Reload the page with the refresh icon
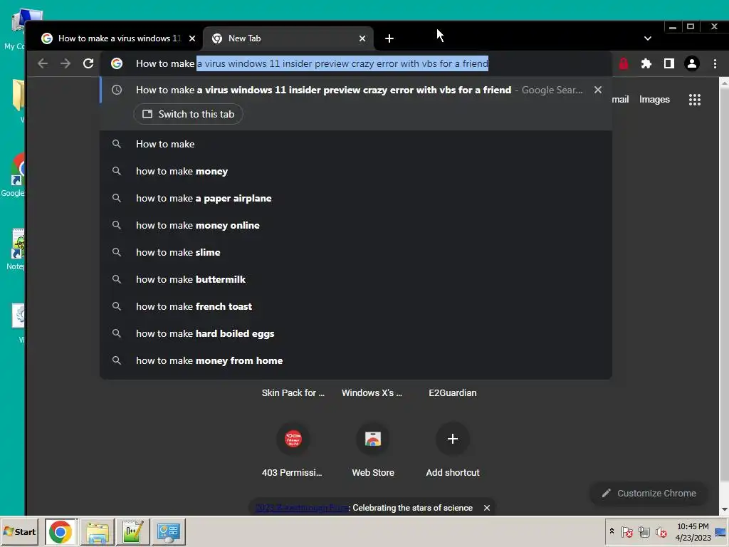This screenshot has height=547, width=729. coord(88,63)
